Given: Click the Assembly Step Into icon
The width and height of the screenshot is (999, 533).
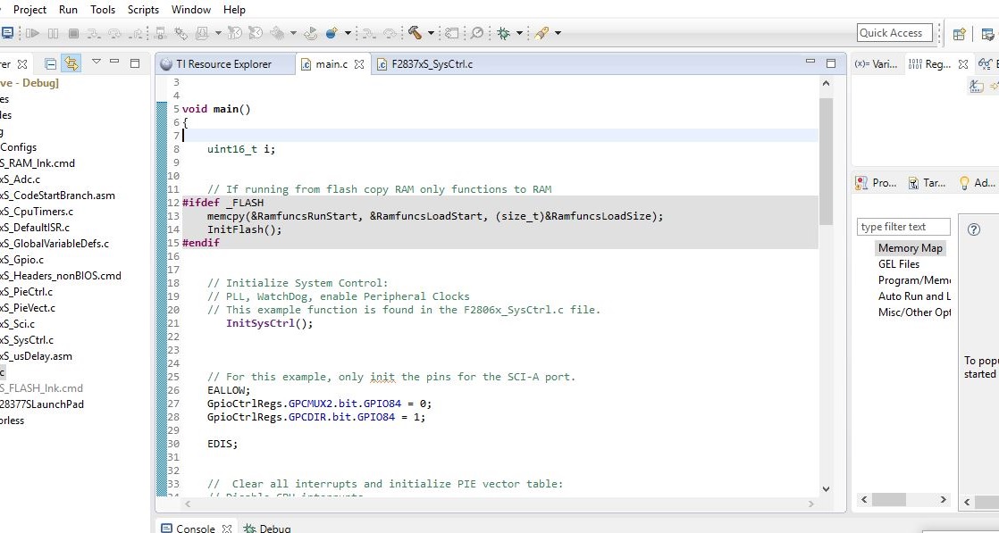Looking at the screenshot, I should tap(369, 33).
